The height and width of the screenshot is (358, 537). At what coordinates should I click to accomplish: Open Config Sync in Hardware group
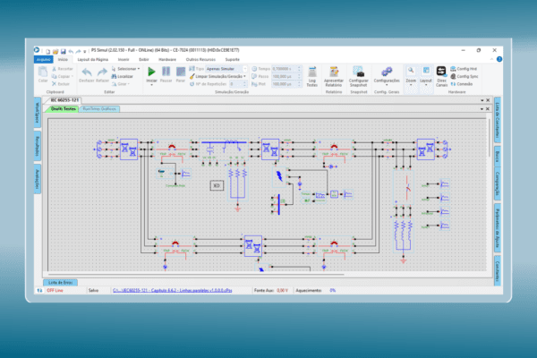465,76
